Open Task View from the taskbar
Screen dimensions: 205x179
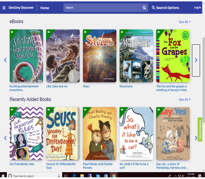(x=66, y=176)
